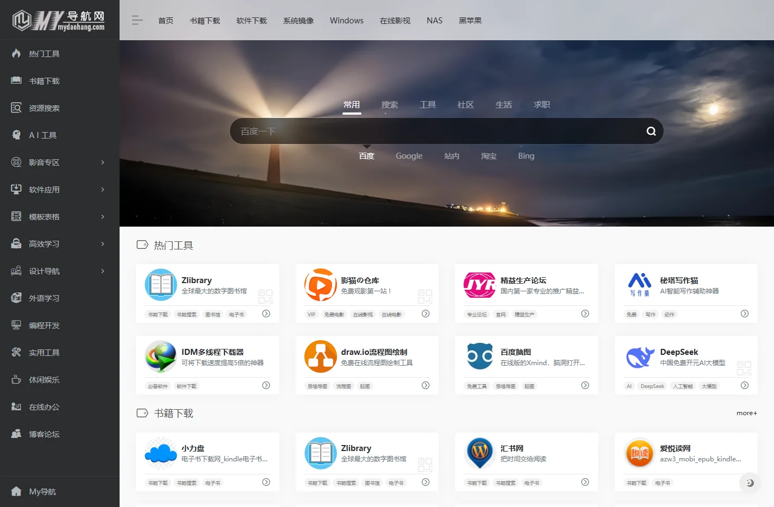The image size is (774, 507).
Task: Switch to 工具 search tab
Action: point(428,105)
